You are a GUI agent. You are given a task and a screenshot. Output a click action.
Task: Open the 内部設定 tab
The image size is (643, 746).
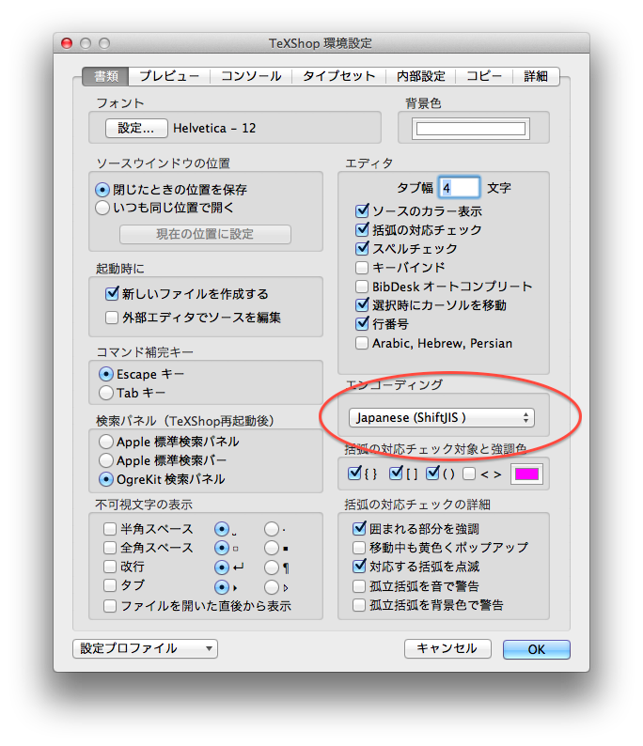421,76
